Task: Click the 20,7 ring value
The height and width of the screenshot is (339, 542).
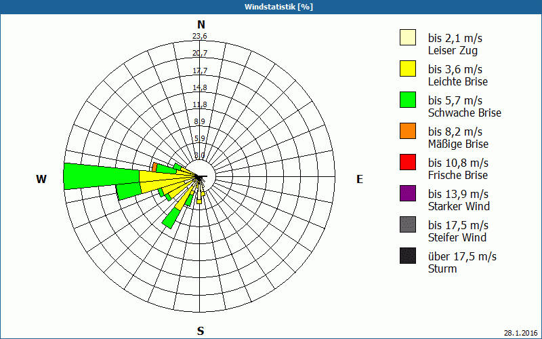Action: (x=200, y=53)
